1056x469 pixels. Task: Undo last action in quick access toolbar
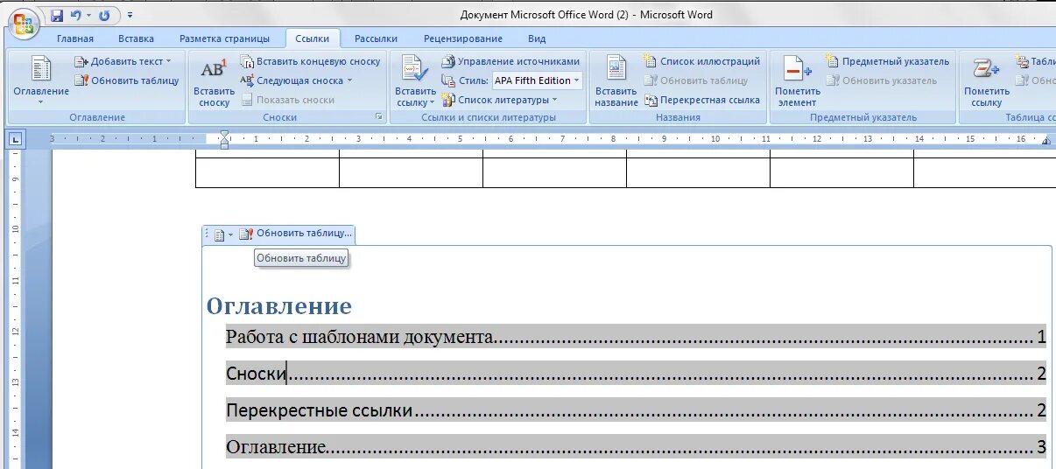(75, 16)
